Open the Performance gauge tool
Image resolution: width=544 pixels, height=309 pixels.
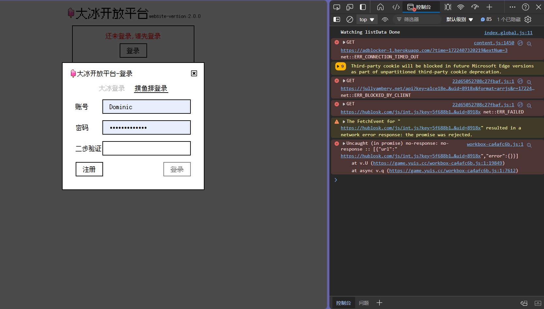(x=475, y=7)
